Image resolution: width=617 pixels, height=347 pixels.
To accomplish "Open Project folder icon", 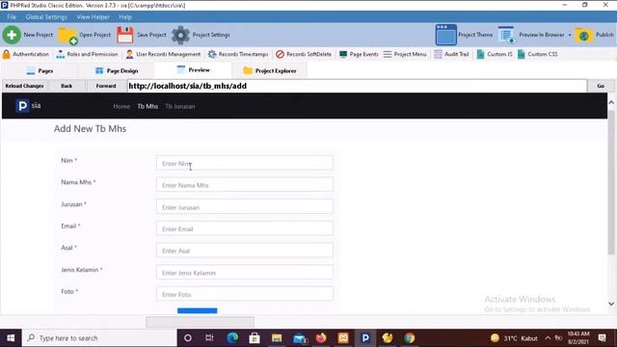I will pyautogui.click(x=67, y=36).
